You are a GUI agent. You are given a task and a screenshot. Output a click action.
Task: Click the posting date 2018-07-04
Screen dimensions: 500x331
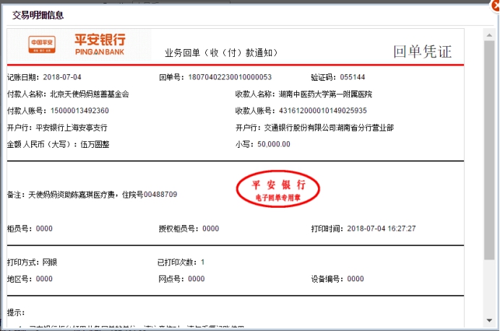coord(62,77)
